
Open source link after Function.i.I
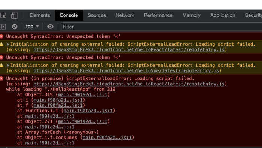pos(88,111)
